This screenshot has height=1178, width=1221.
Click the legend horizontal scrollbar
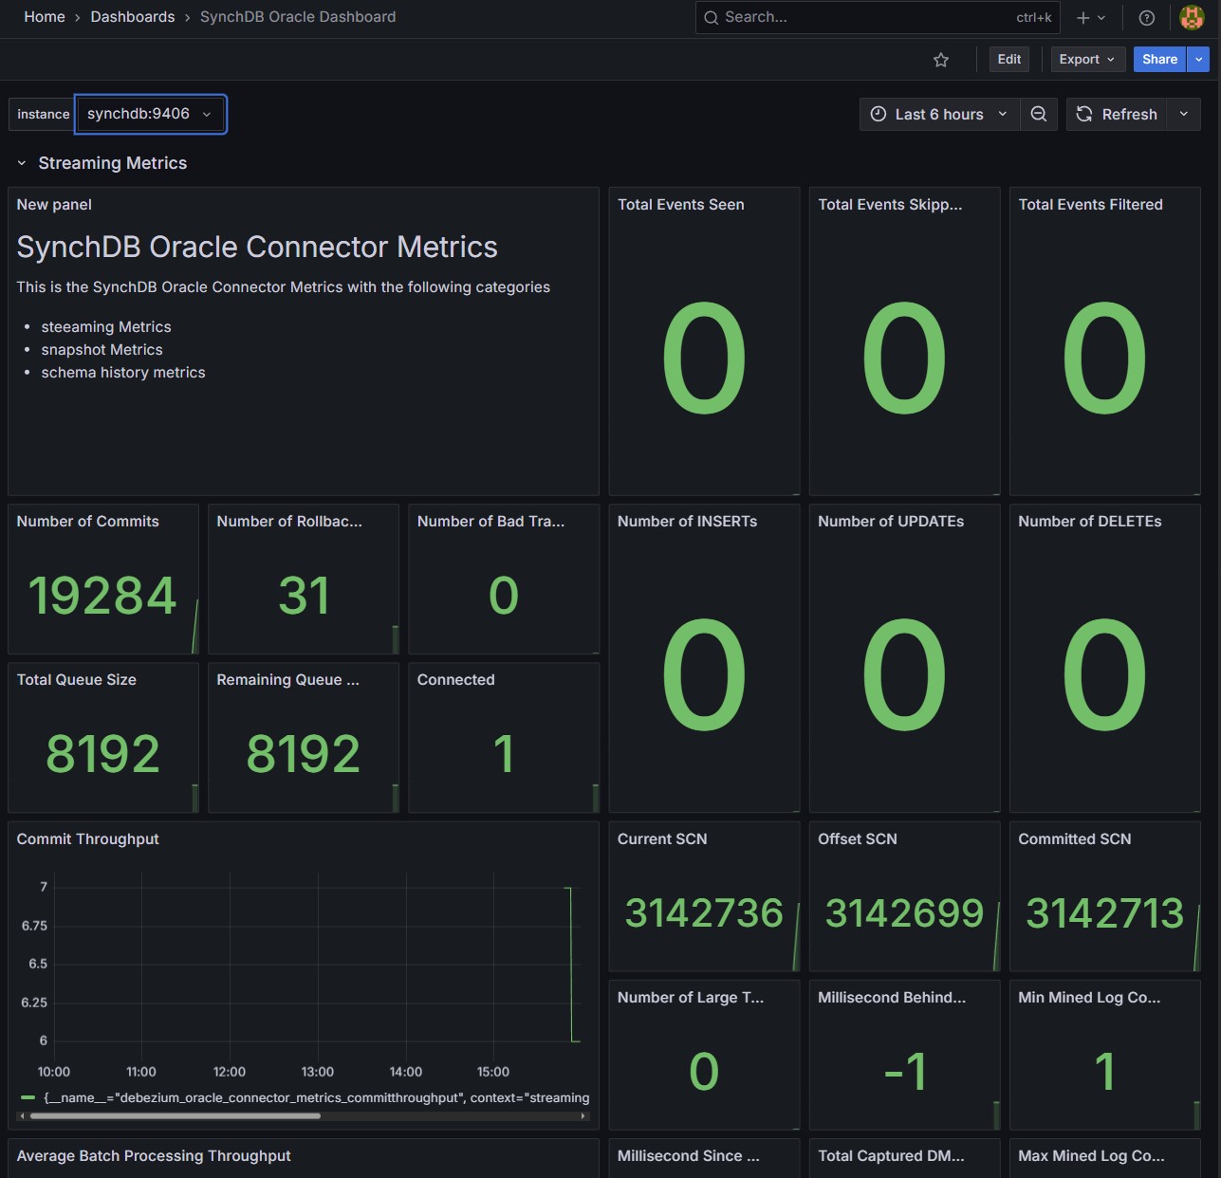[x=176, y=1116]
